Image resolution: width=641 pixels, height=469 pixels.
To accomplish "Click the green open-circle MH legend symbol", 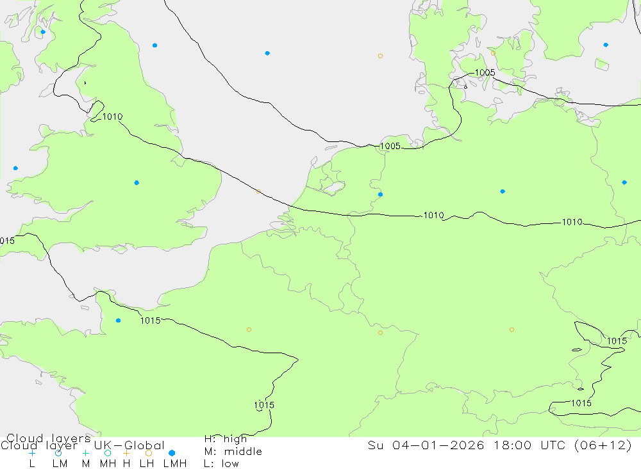I will click(x=108, y=453).
